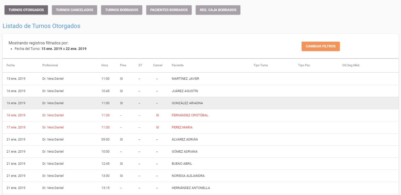Screen dimensions: 401x195
Task: Select the Álvarez Adrián 09:00 row
Action: pyautogui.click(x=185, y=140)
